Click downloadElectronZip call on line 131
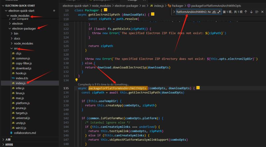 [x=130, y=67]
